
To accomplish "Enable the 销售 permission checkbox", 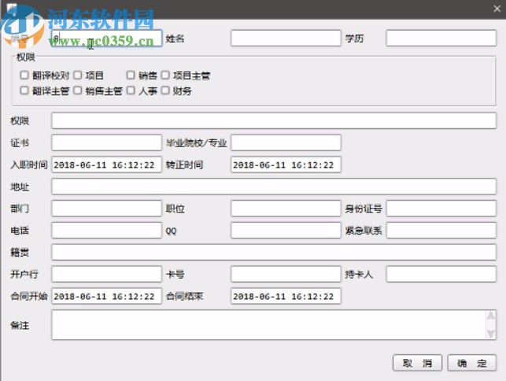I will [x=131, y=76].
